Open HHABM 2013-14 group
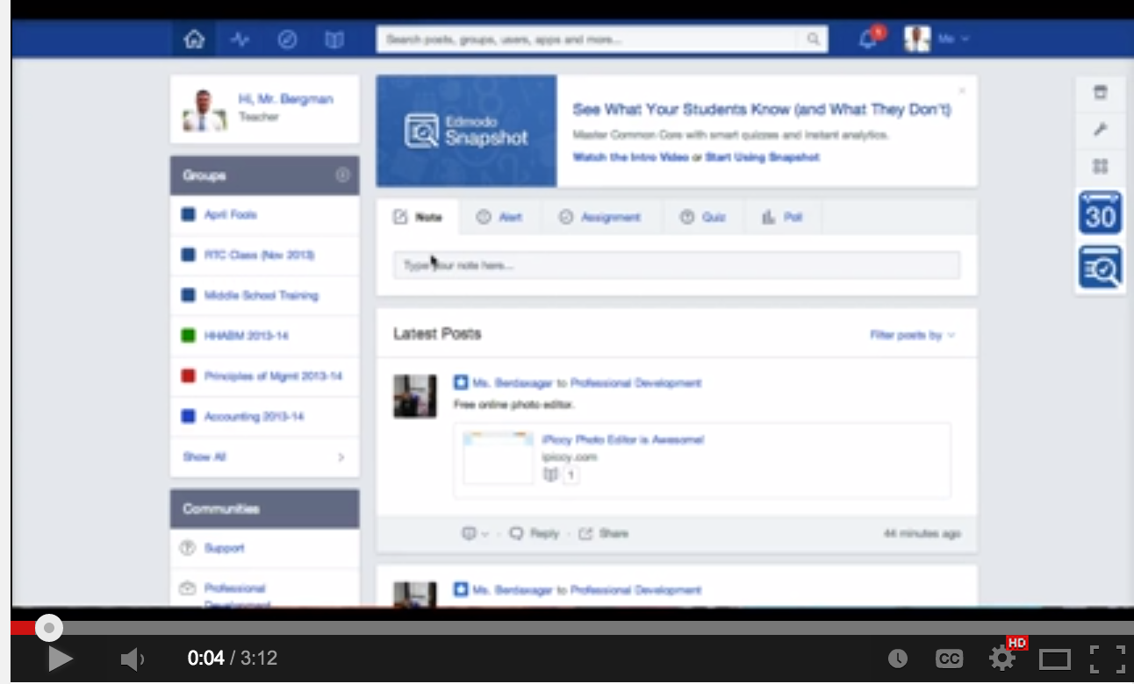This screenshot has width=1134, height=684. (x=246, y=336)
